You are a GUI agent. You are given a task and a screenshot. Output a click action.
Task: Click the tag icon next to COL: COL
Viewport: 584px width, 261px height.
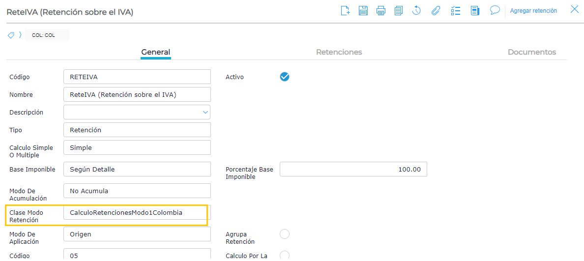pos(11,35)
